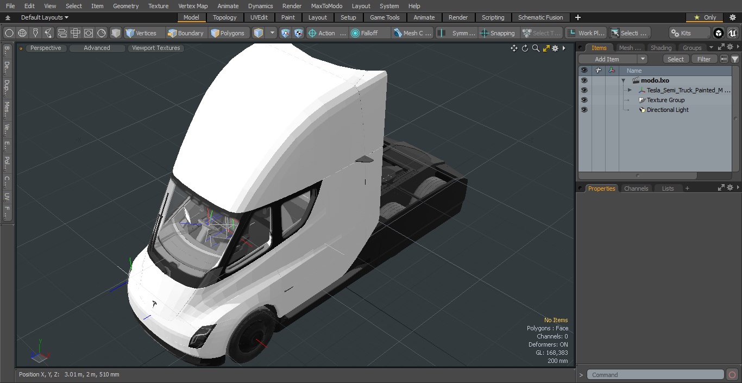
Task: Open the Default Layouts dropdown
Action: 45,17
